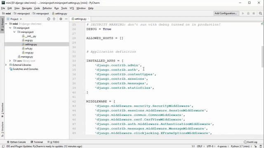264x148 pixels.
Task: Click the lock read-only status icon
Action: [256, 146]
